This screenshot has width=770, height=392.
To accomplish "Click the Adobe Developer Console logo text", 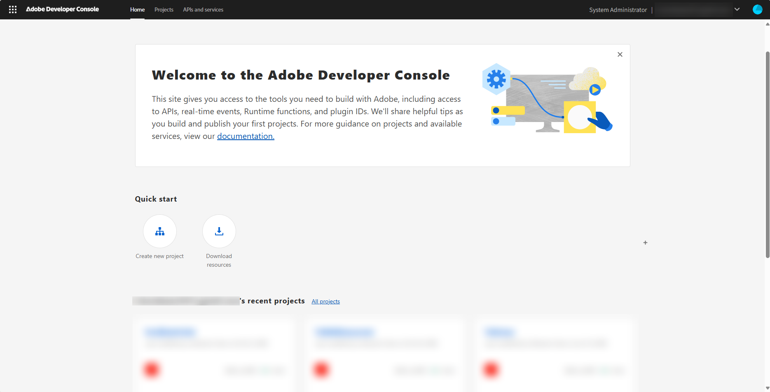I will coord(62,9).
